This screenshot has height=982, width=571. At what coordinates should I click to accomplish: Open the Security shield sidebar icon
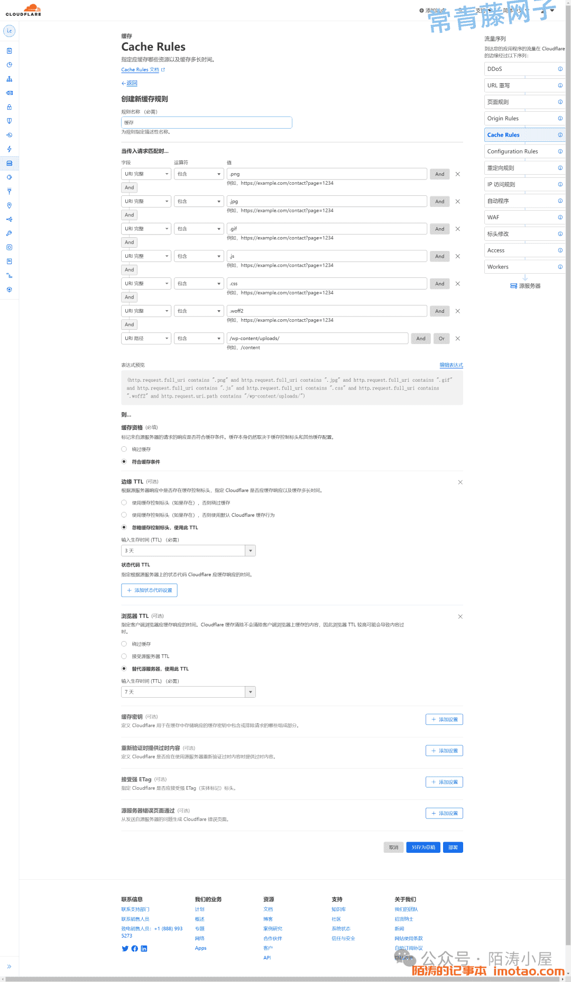(x=9, y=121)
